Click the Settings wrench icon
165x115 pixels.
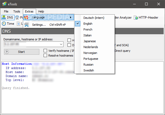click(26, 25)
